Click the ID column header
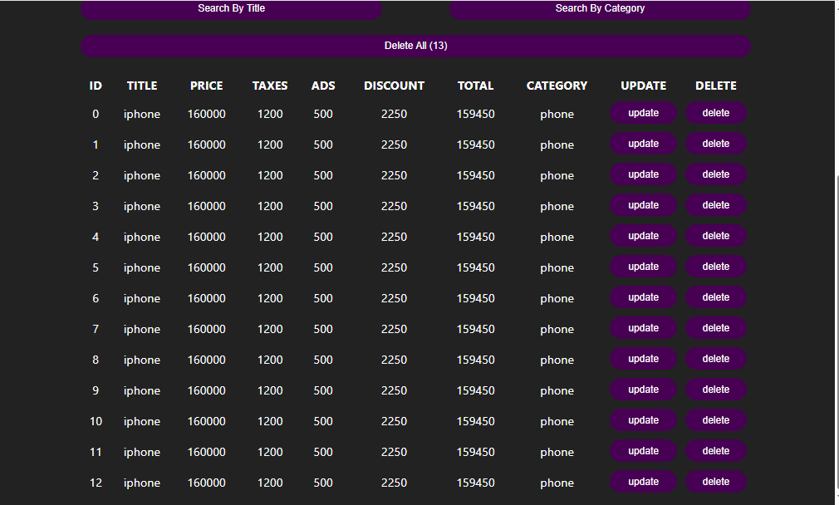 point(96,86)
